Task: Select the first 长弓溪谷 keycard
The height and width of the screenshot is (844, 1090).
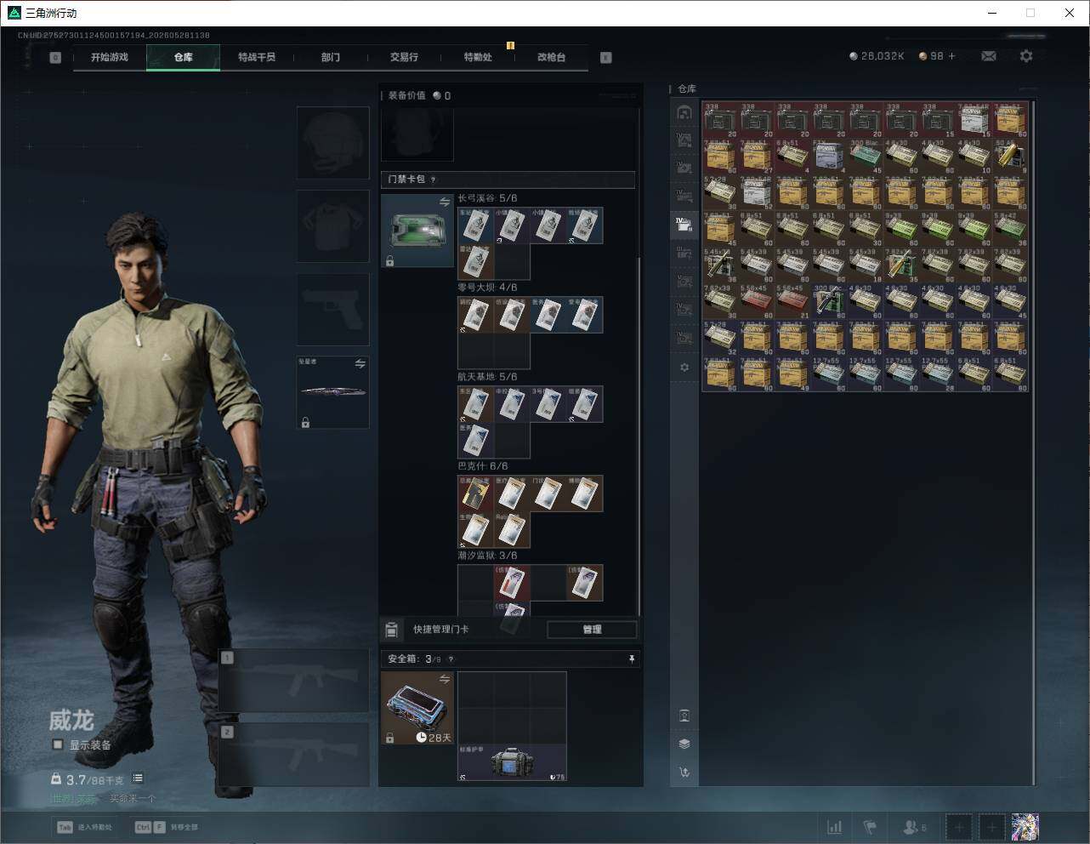Action: tap(476, 225)
